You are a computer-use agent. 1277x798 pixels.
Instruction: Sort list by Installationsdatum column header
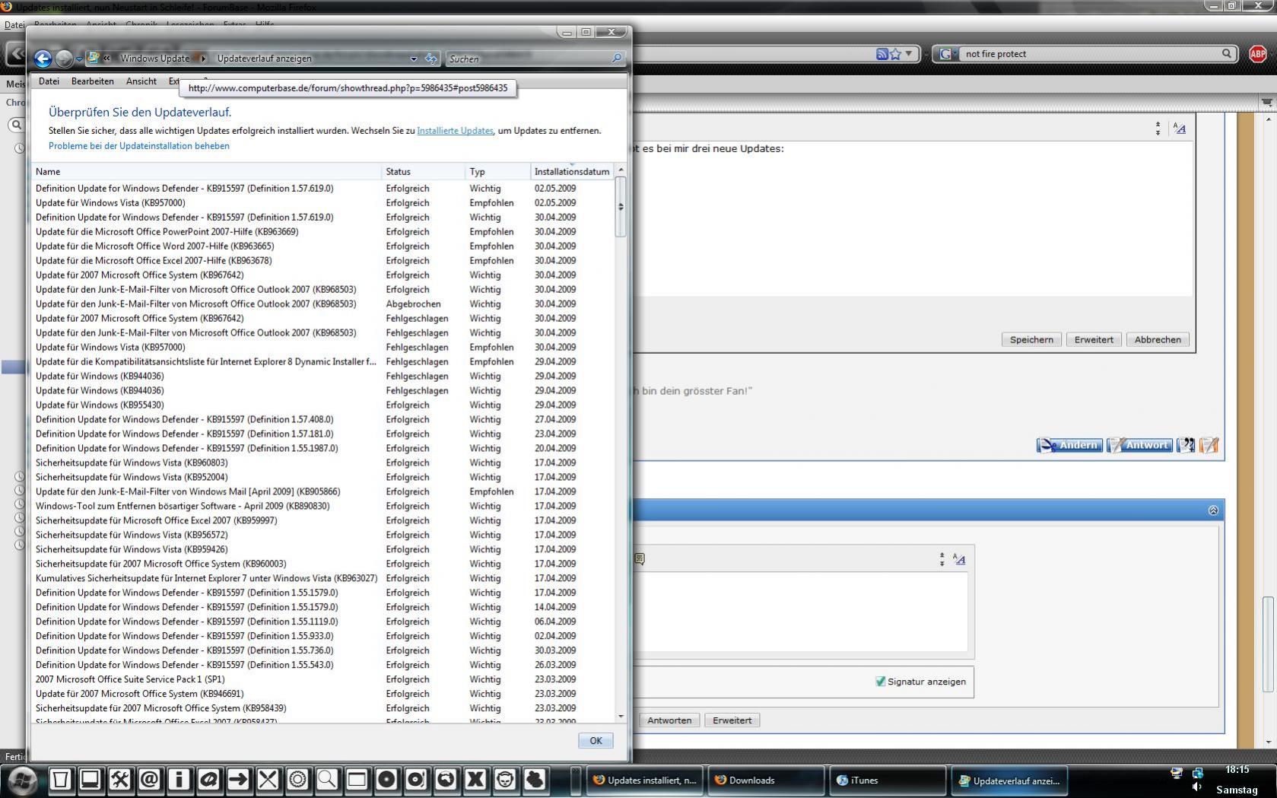pyautogui.click(x=572, y=172)
